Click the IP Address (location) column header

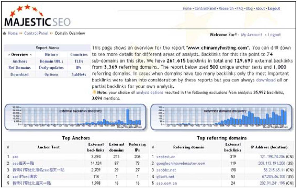[269, 147]
